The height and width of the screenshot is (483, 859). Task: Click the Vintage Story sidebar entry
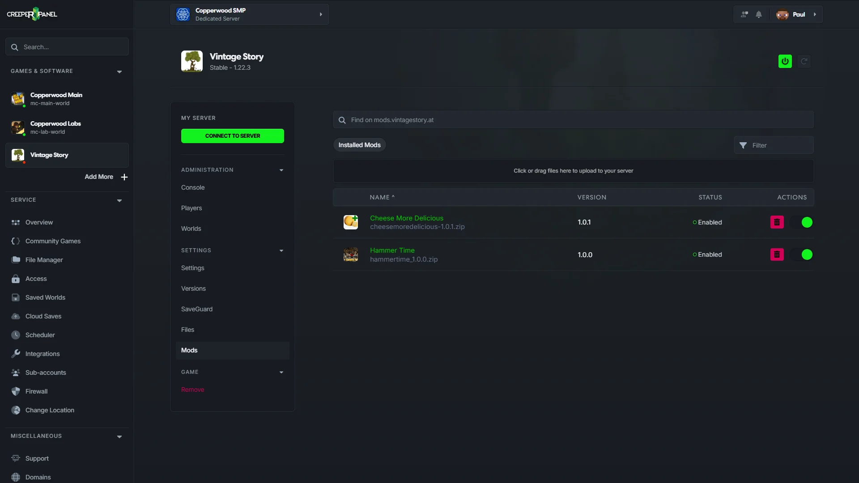click(67, 155)
